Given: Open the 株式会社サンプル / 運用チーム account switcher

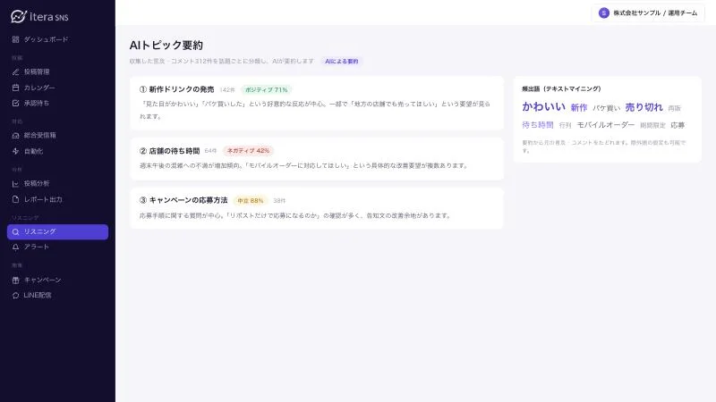Looking at the screenshot, I should [x=648, y=13].
